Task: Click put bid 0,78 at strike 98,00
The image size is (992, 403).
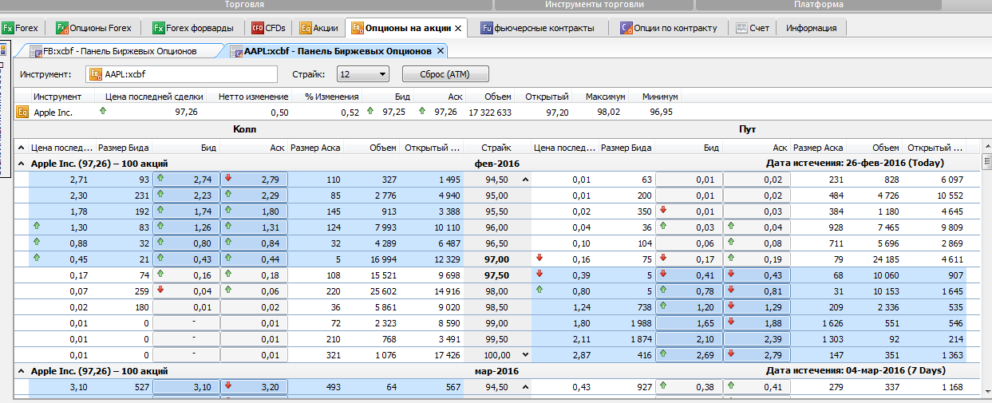Action: (x=689, y=291)
